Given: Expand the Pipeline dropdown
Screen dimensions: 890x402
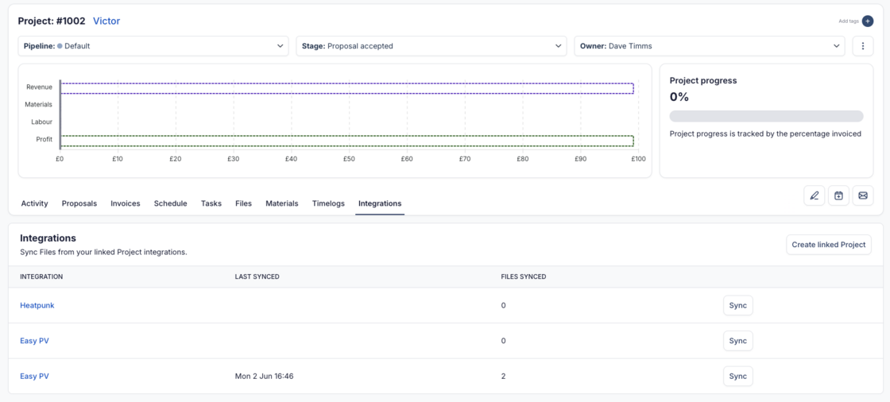Looking at the screenshot, I should (153, 46).
